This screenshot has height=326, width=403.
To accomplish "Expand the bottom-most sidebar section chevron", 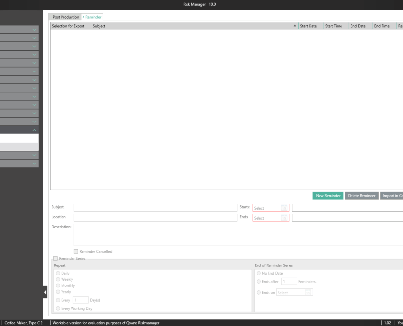I will (34, 163).
